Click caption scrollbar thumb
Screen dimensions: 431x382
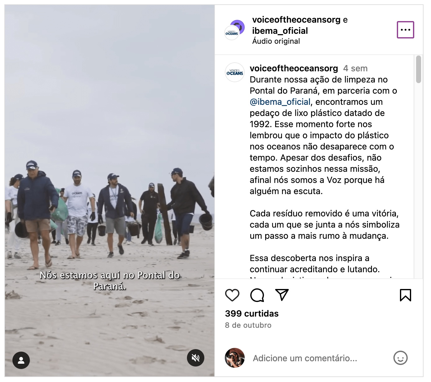pos(418,69)
